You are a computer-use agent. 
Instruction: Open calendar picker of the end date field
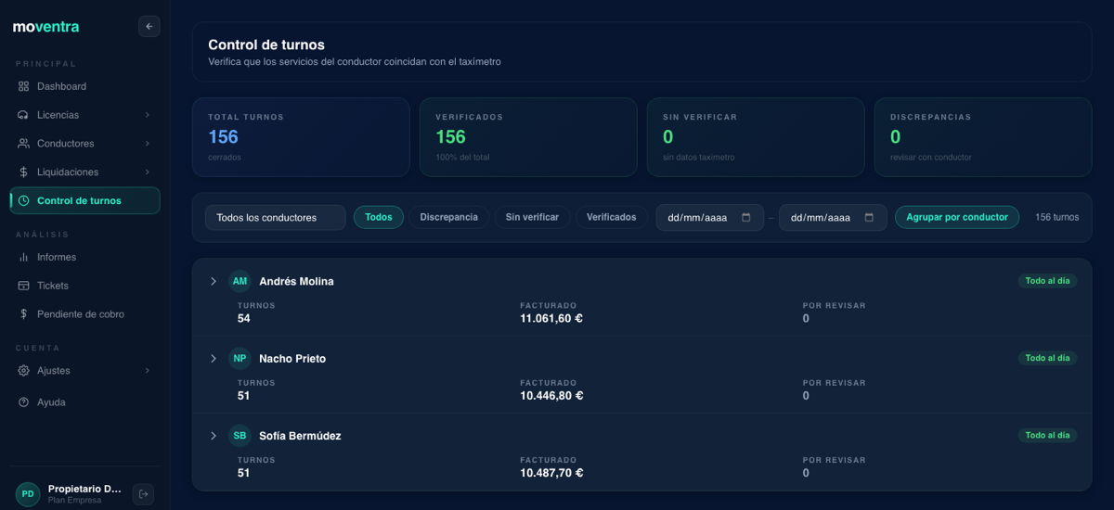[x=869, y=218]
